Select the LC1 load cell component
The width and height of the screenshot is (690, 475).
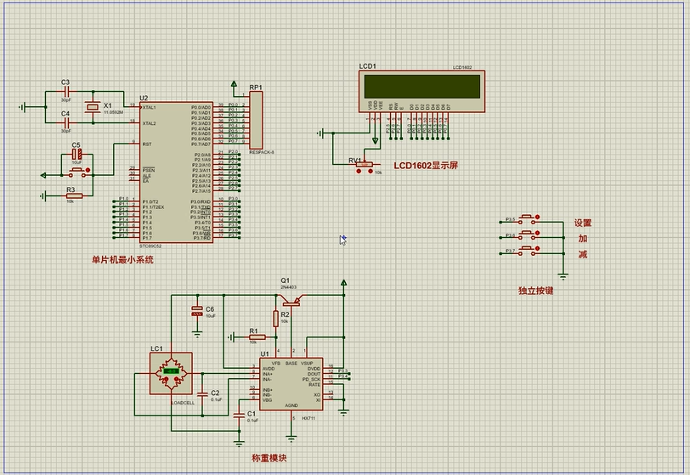tap(171, 372)
